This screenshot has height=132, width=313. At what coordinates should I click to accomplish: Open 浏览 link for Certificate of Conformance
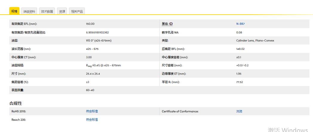tap(239, 111)
